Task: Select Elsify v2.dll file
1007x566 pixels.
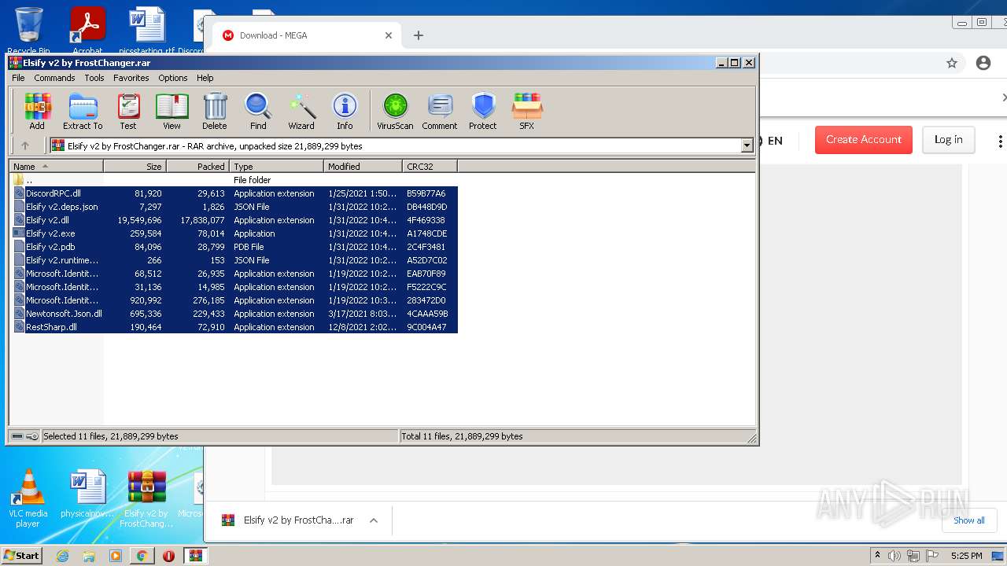Action: click(234, 220)
